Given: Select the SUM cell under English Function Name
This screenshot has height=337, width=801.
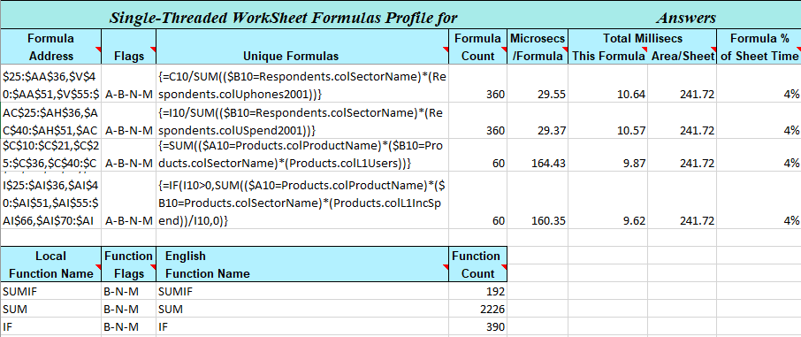Looking at the screenshot, I should (x=302, y=310).
